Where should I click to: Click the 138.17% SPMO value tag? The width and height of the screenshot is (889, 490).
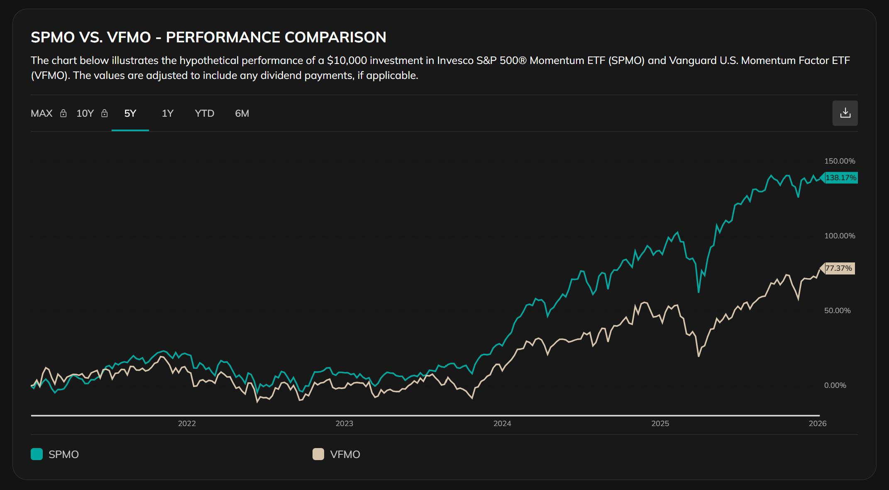point(840,178)
